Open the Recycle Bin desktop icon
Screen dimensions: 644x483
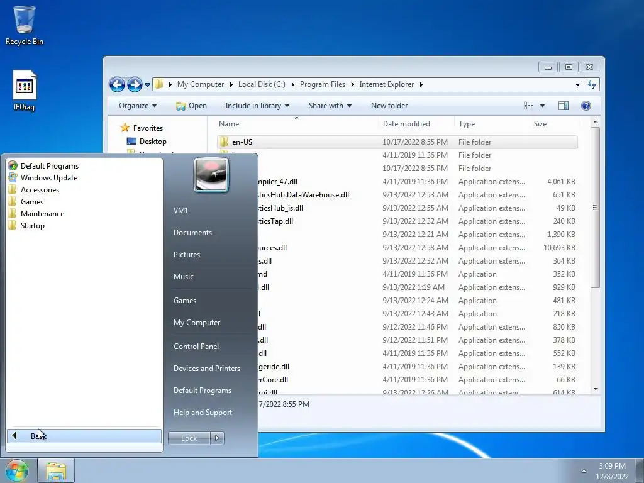(x=25, y=25)
